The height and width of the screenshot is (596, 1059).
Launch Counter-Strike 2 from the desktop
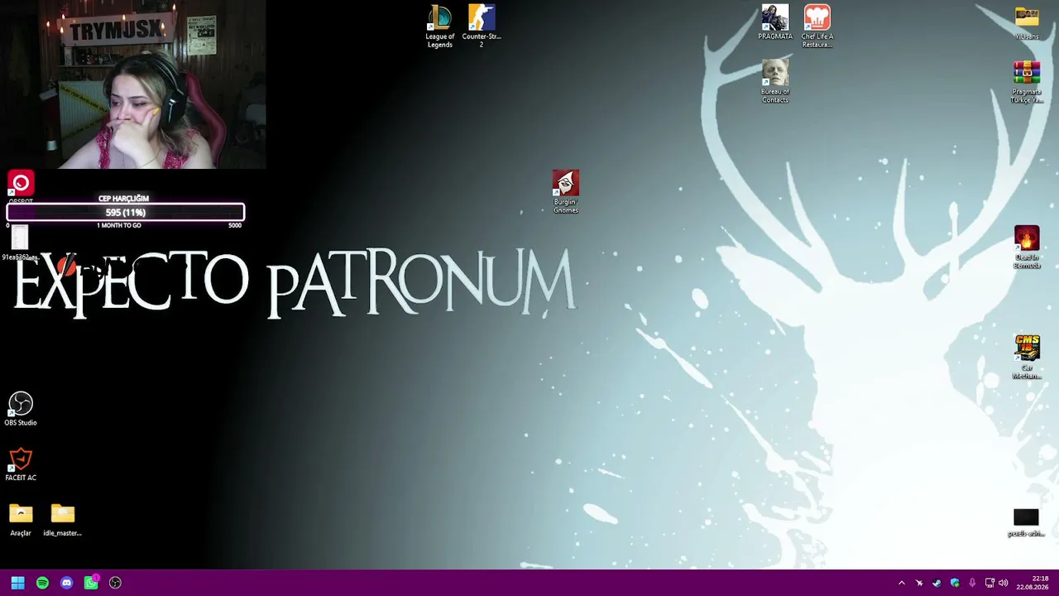482,26
